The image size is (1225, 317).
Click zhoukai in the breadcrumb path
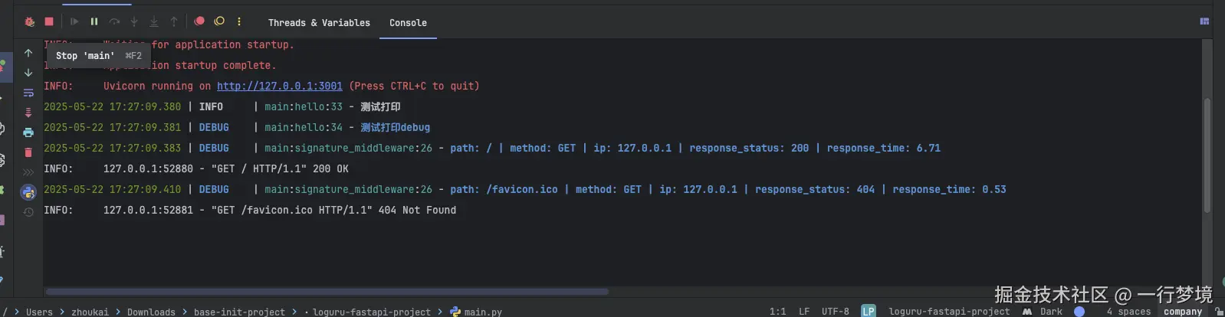pyautogui.click(x=90, y=312)
